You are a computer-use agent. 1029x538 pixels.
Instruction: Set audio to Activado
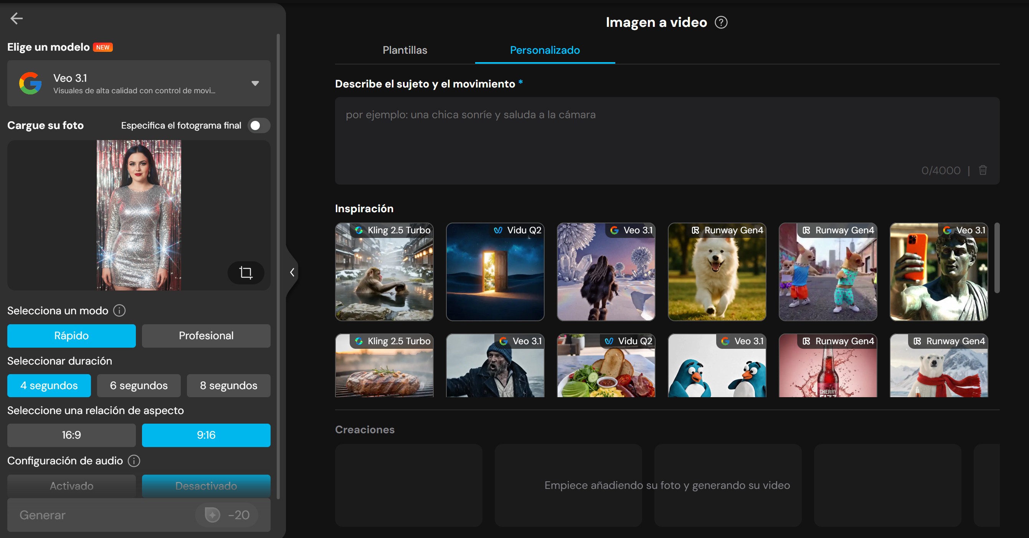coord(71,486)
